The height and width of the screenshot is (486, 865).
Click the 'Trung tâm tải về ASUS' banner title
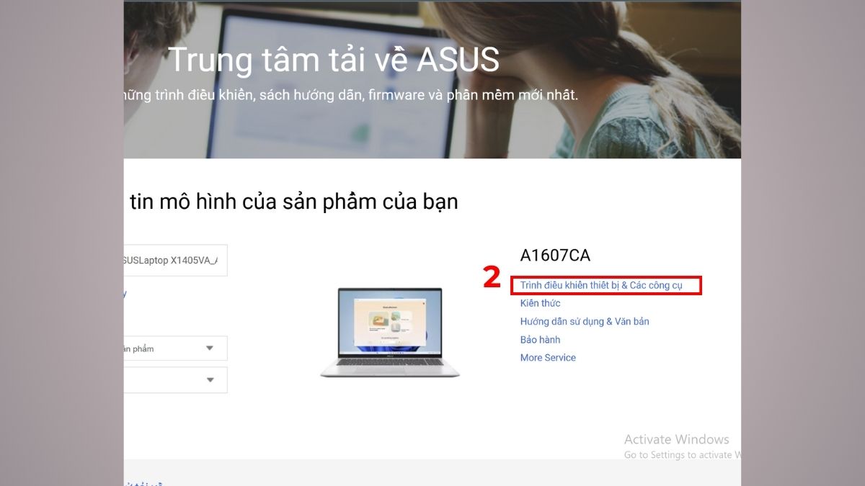click(334, 60)
